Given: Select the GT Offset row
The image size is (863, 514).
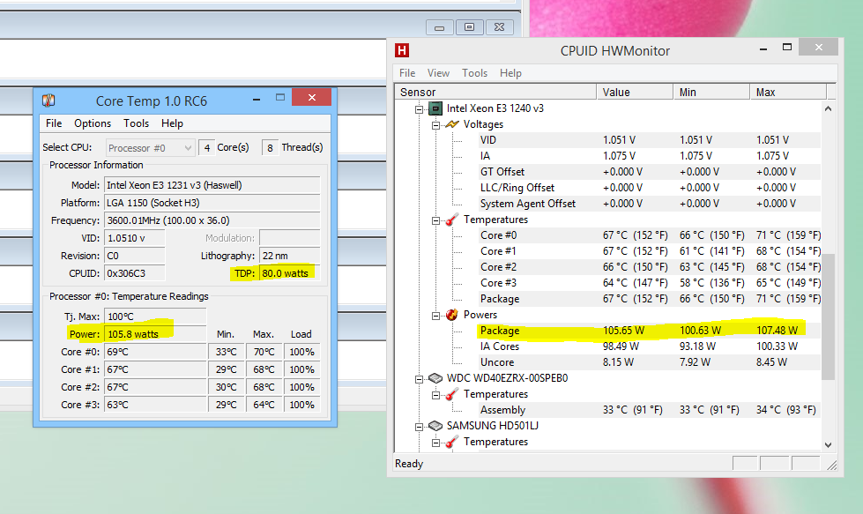Looking at the screenshot, I should 650,172.
